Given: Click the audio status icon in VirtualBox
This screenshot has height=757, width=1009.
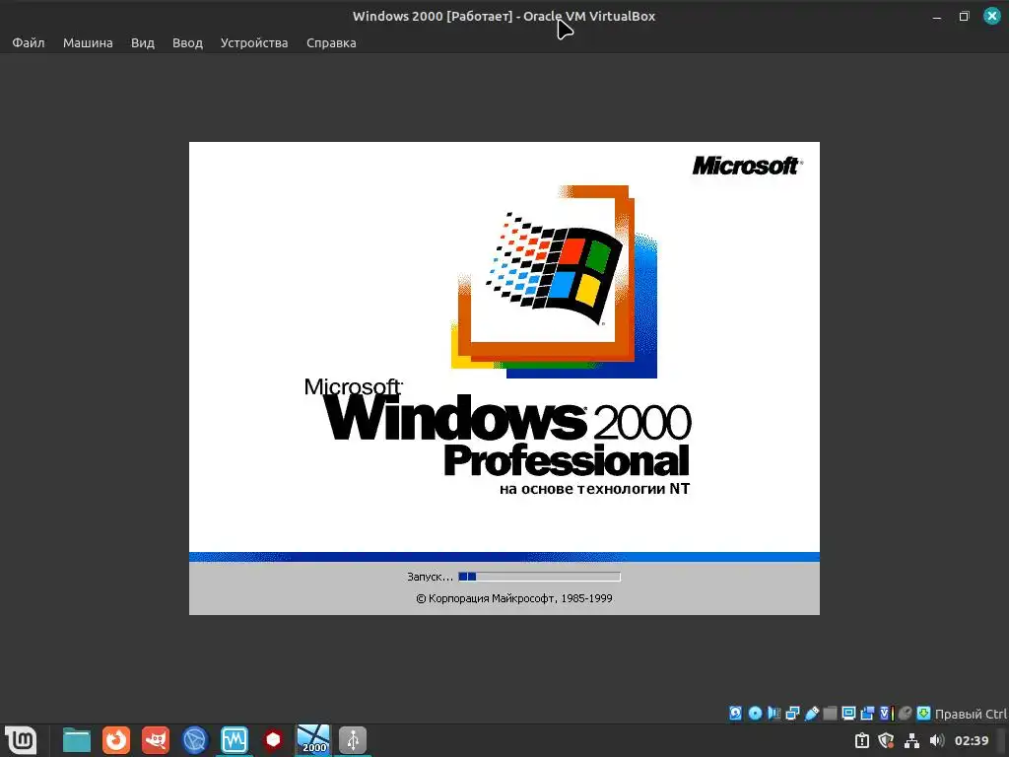Looking at the screenshot, I should pyautogui.click(x=774, y=713).
